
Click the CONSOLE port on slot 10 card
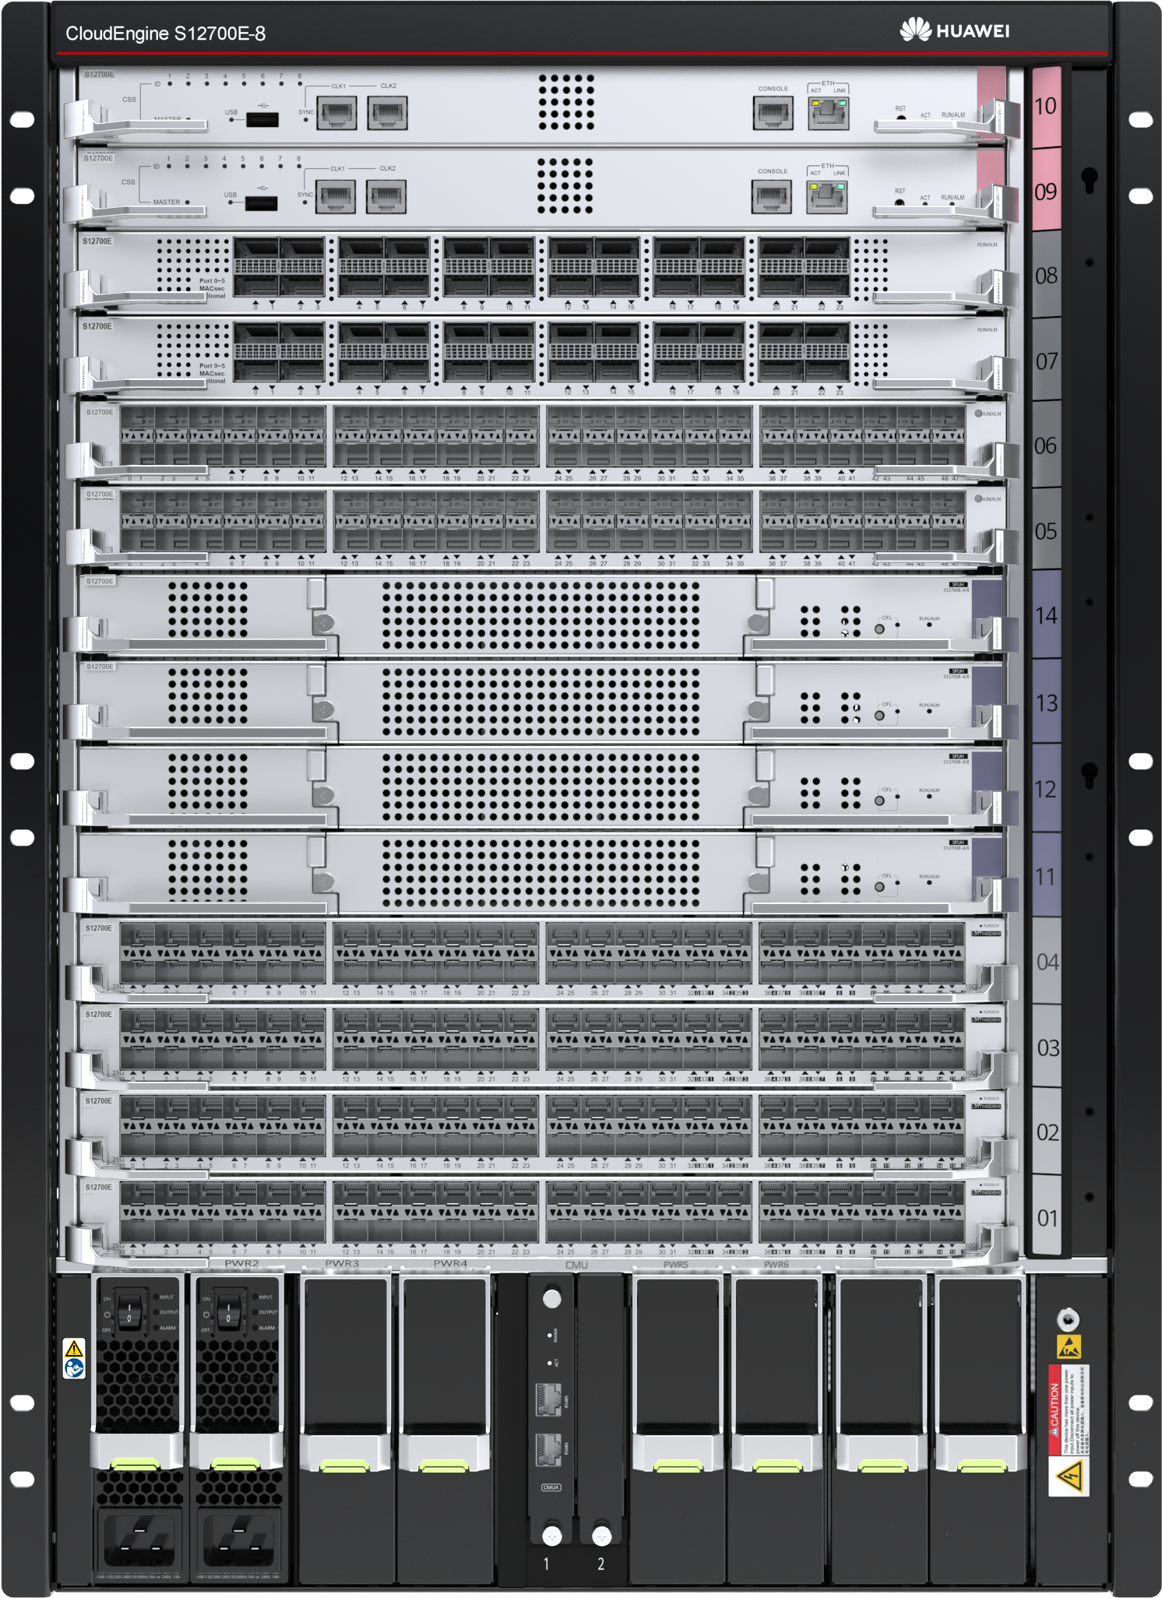[x=773, y=112]
